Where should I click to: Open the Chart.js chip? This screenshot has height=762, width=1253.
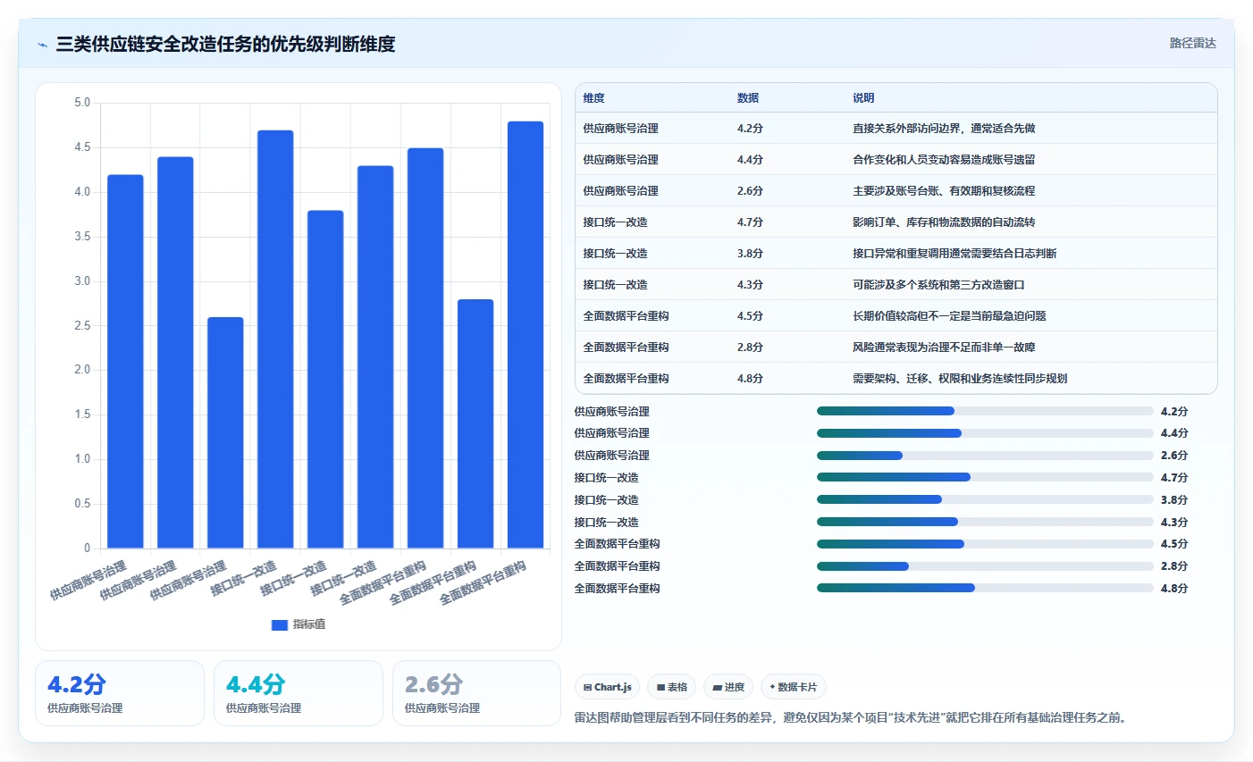tap(607, 687)
